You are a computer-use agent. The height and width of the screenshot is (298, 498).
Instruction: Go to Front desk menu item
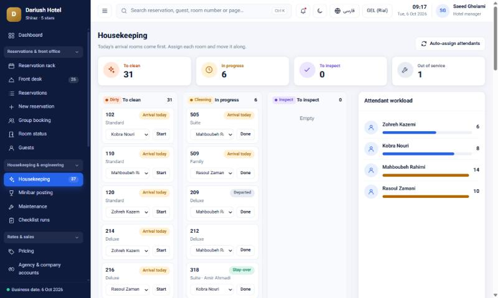pos(44,80)
